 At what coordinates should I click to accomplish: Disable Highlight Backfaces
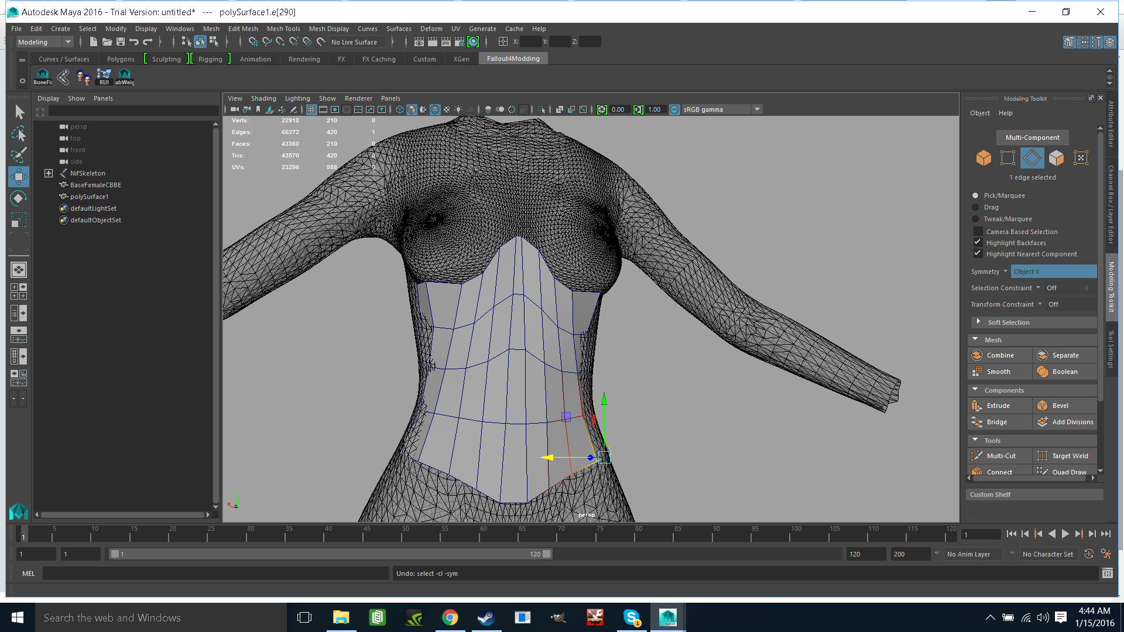pos(977,242)
